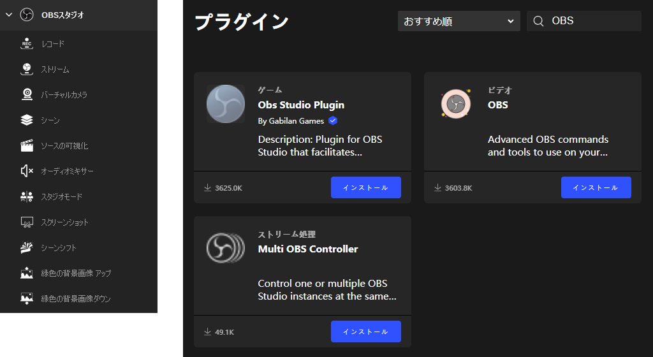This screenshot has width=653, height=357.
Task: Open the OBS plugin title in ビデオ category
Action: [x=497, y=105]
